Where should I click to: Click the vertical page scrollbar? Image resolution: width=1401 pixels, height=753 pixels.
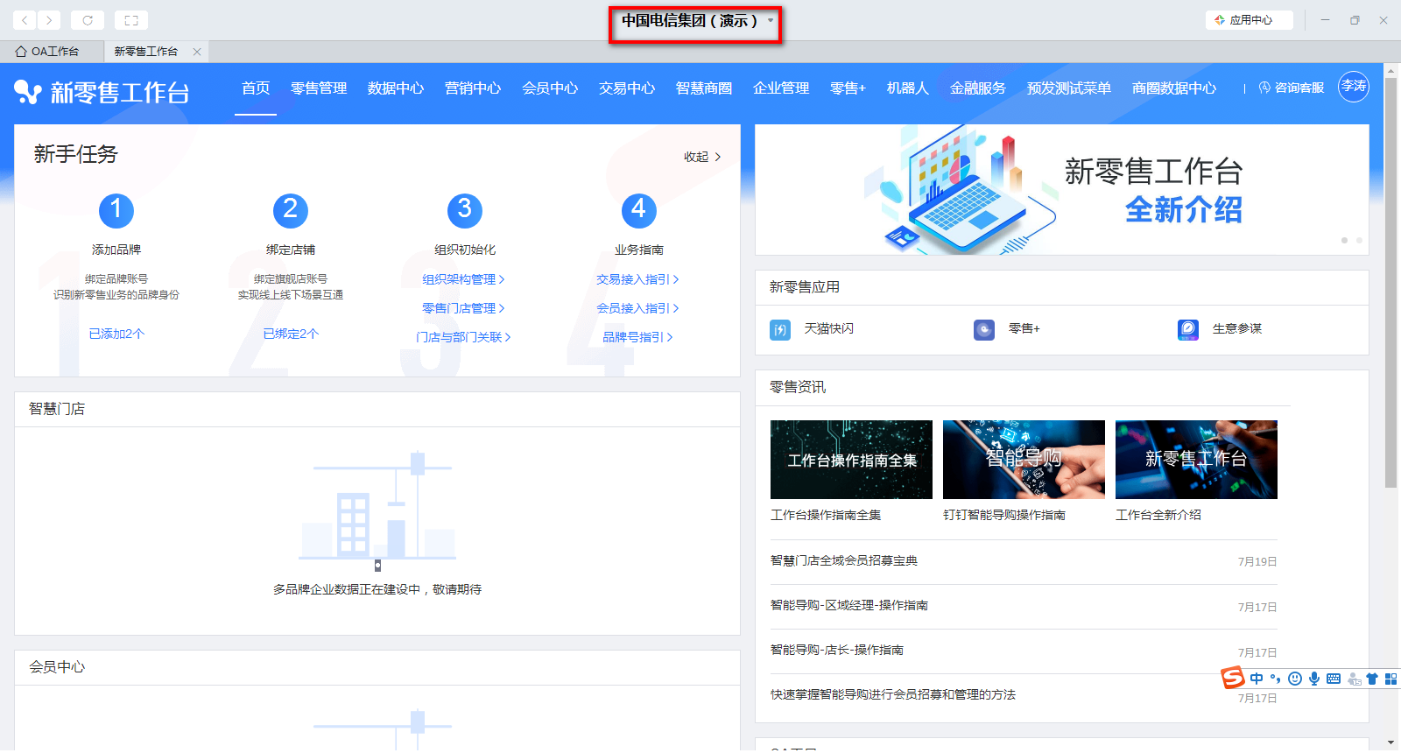coord(1390,282)
